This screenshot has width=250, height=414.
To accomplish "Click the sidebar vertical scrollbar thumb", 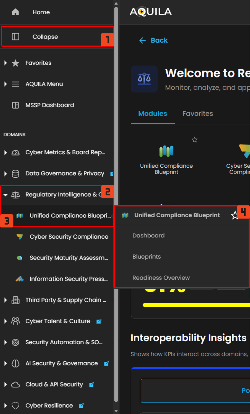I will [x=116, y=205].
